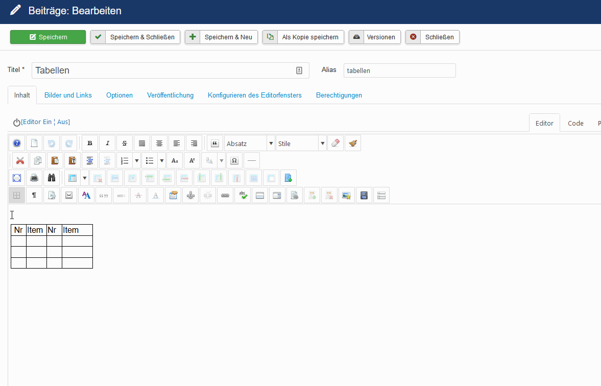Click Speichern & Neu
The image size is (601, 386).
[x=221, y=37]
